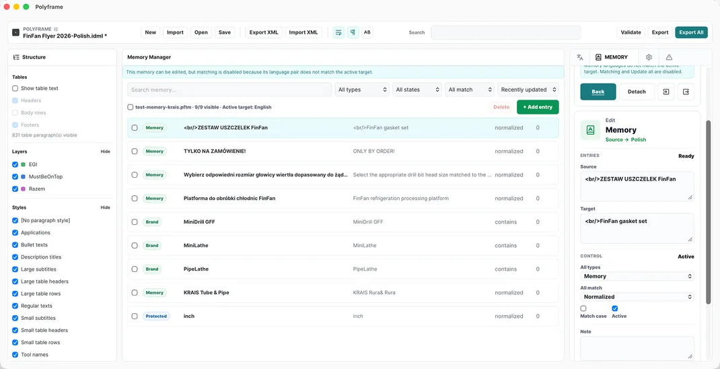Open the Memory type dropdown in Control
This screenshot has height=369, width=720.
coord(637,276)
